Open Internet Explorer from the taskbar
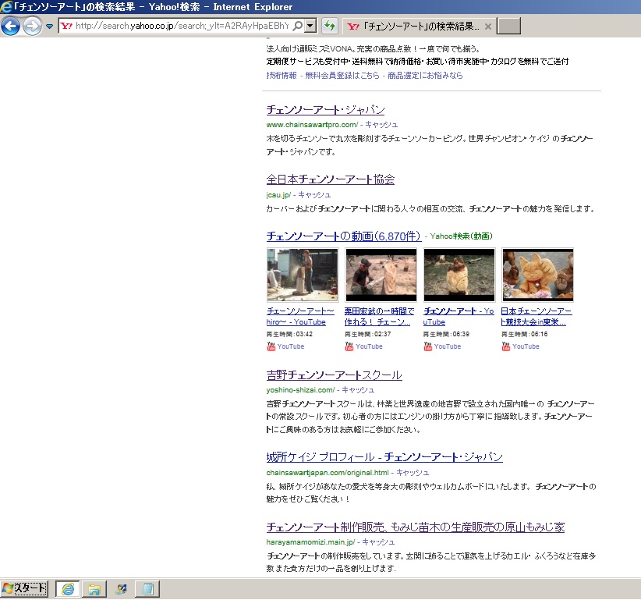Image resolution: width=641 pixels, height=600 pixels. [x=67, y=589]
